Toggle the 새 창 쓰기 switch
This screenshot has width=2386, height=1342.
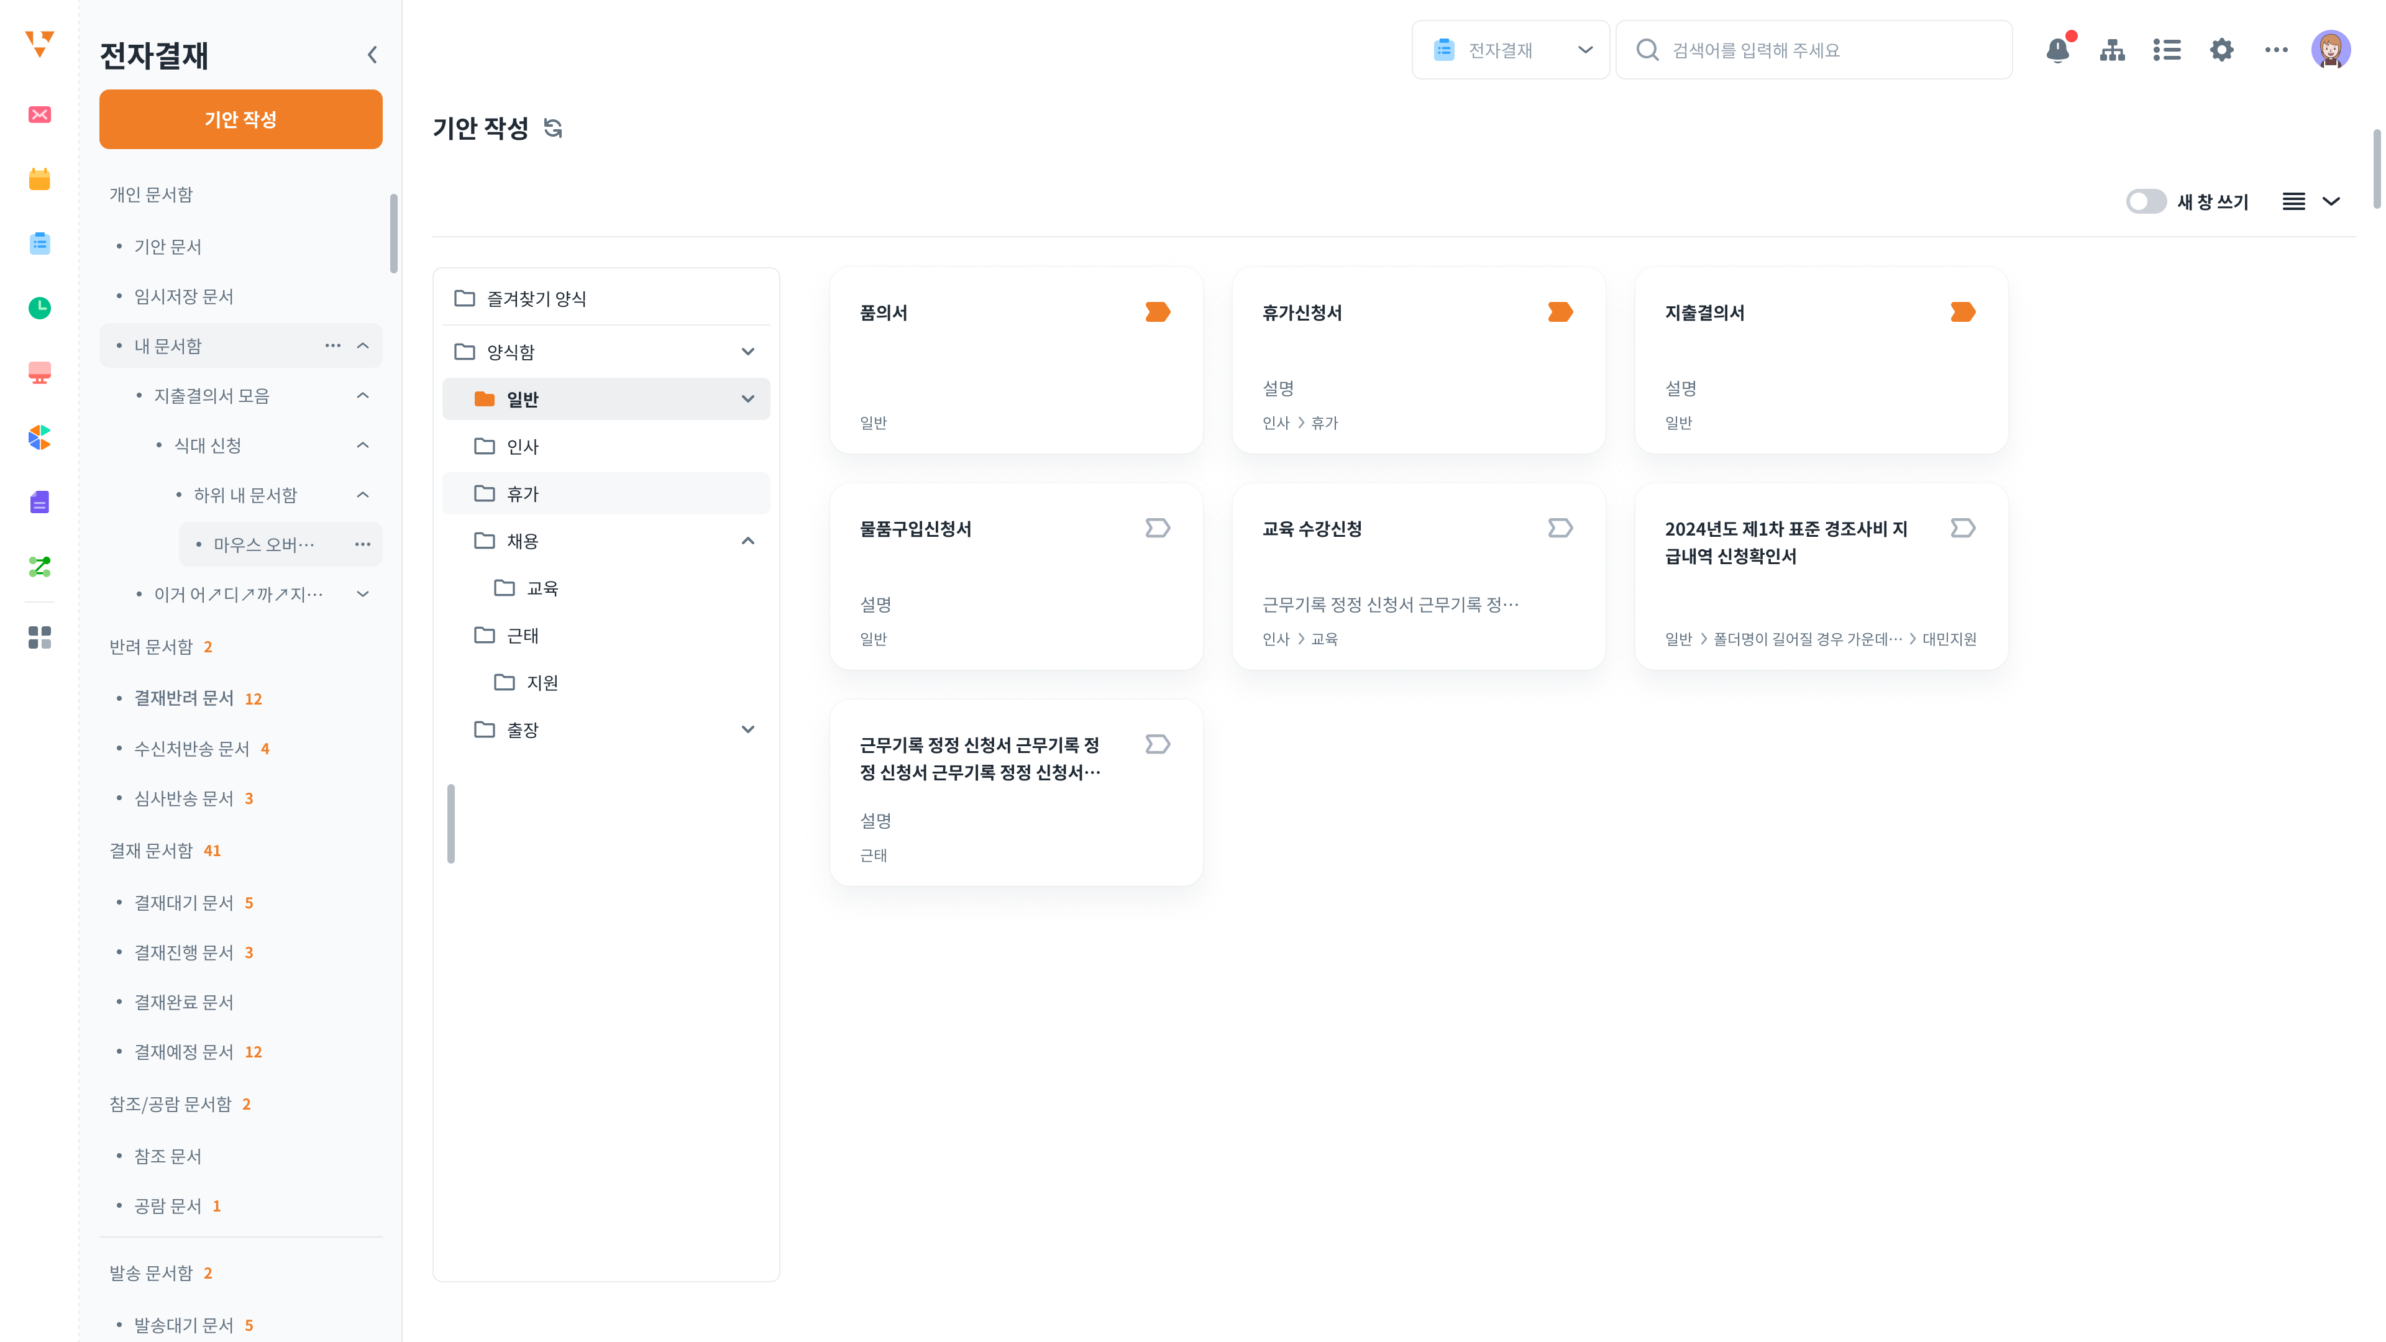coord(2146,202)
